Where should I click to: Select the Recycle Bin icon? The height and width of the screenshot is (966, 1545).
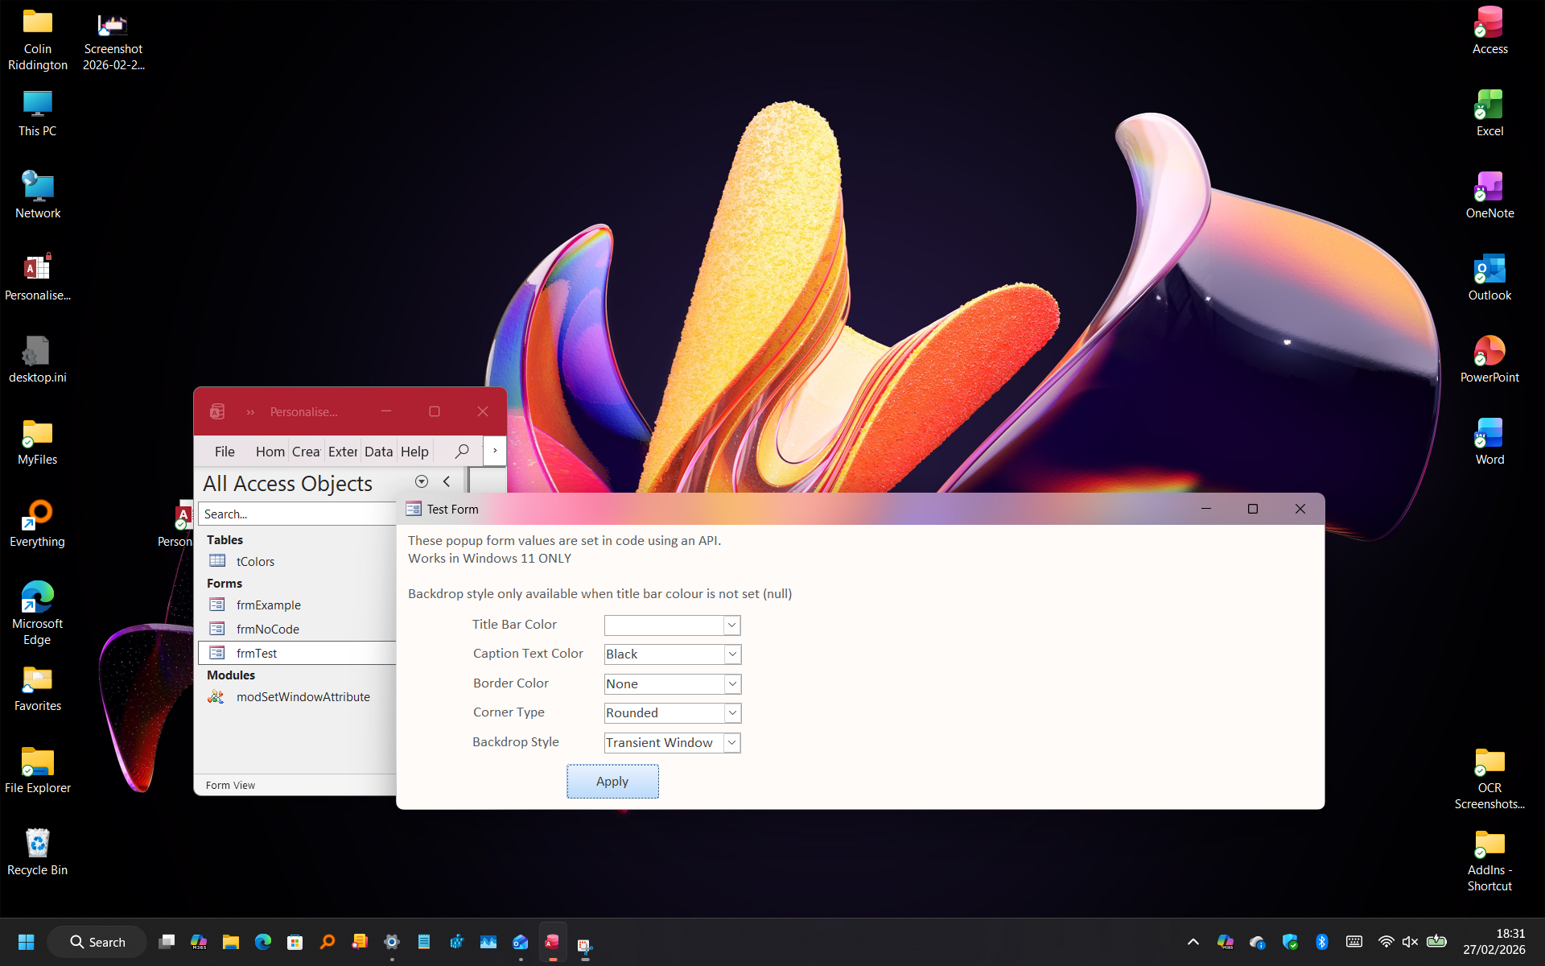(37, 852)
